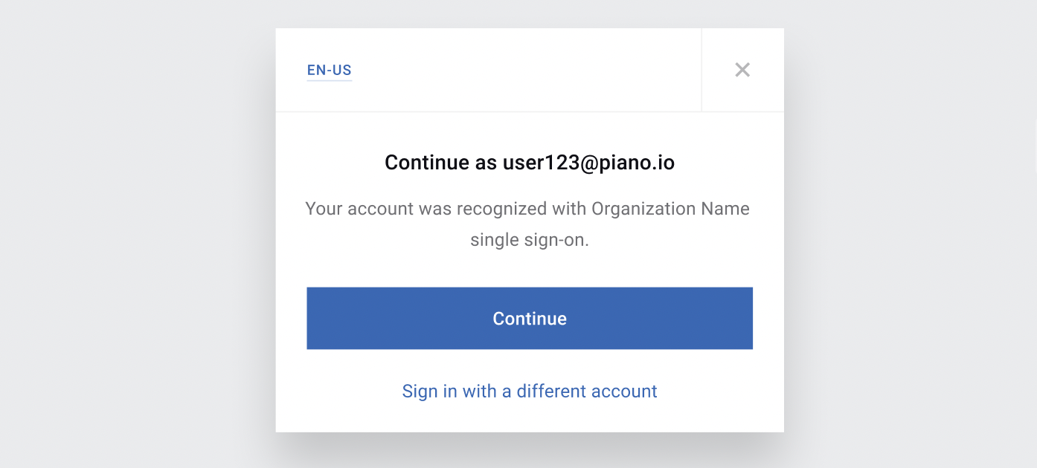
Task: Click the user123@piano.io email address text
Action: click(x=588, y=163)
